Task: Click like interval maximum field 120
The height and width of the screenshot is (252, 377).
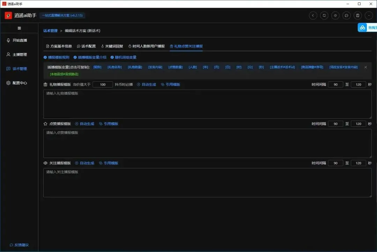Action: click(358, 124)
